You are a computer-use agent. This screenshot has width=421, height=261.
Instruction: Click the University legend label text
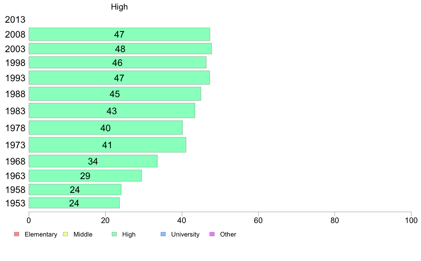pyautogui.click(x=185, y=234)
